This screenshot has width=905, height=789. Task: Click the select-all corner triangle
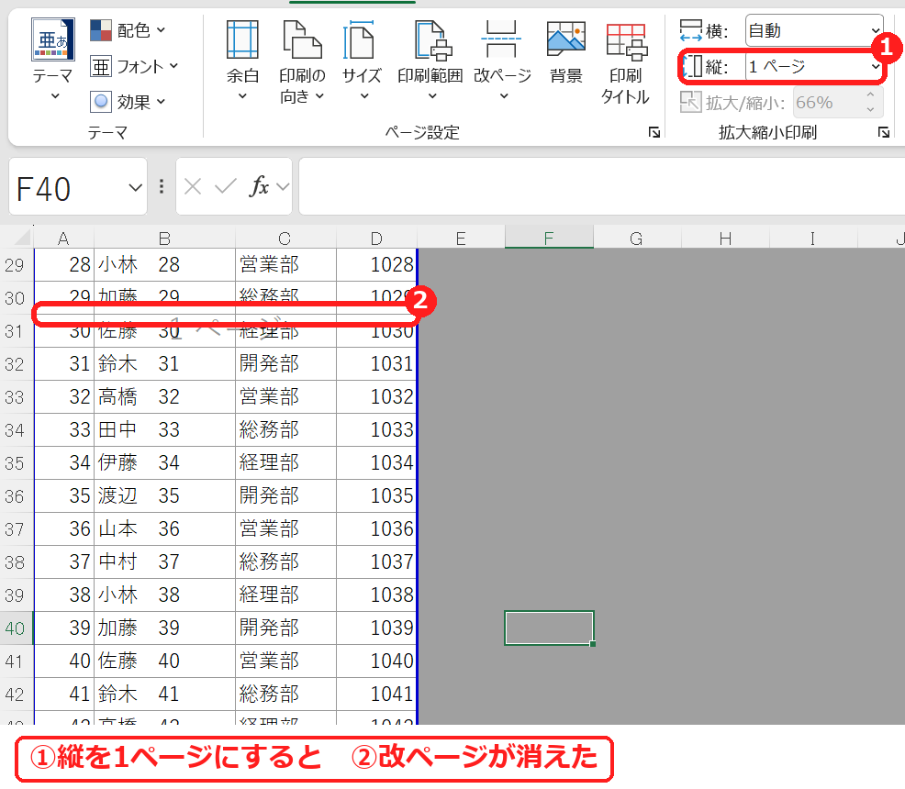(x=21, y=238)
